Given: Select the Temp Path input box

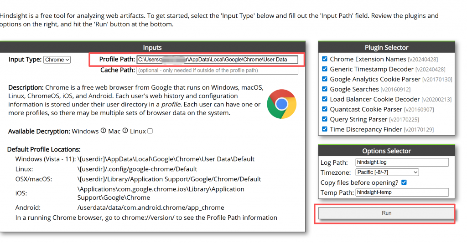Looking at the screenshot, I should [x=402, y=192].
